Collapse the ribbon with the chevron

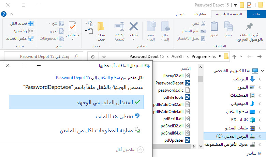11,14
